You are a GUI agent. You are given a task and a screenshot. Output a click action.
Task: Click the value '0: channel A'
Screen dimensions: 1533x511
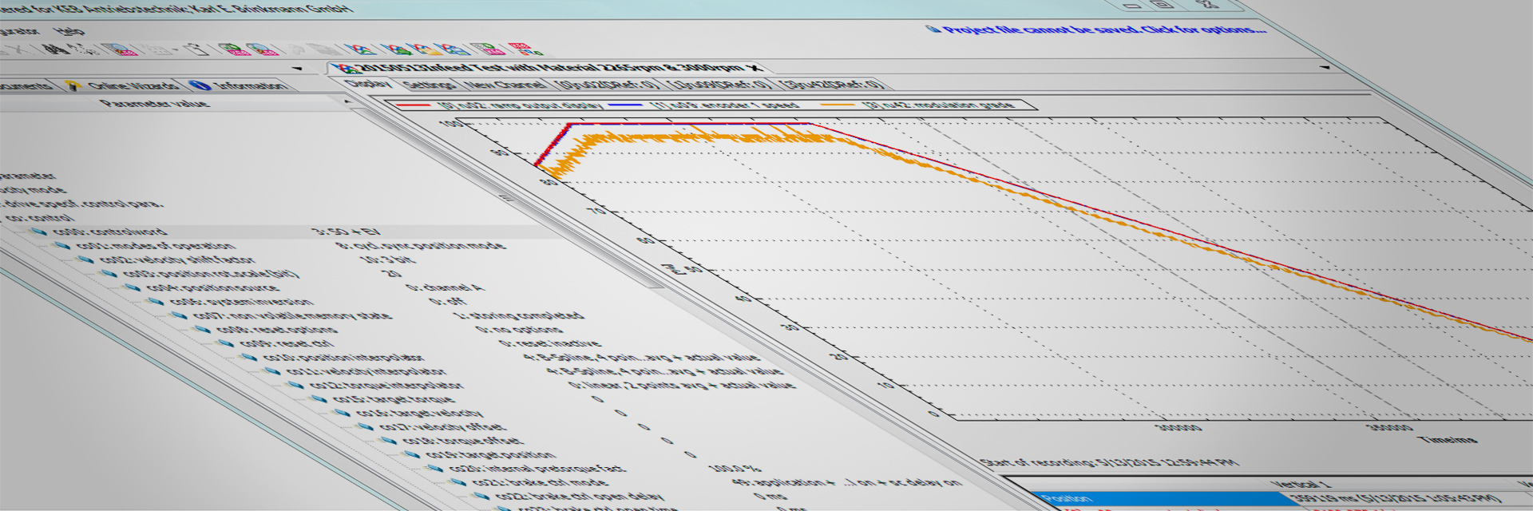[446, 287]
